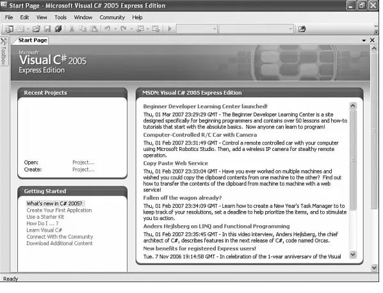Open the Redo history dropdown arrow
The height and width of the screenshot is (293, 383).
pyautogui.click(x=131, y=29)
